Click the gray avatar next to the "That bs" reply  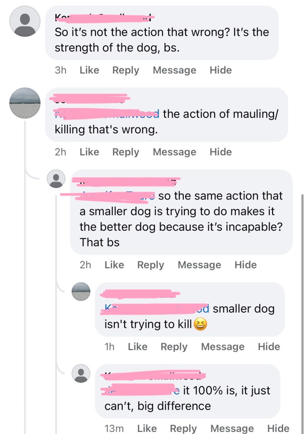[x=56, y=179]
